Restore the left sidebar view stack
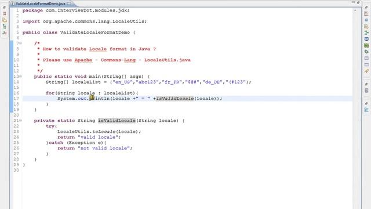The height and width of the screenshot is (209, 371). coord(4,8)
